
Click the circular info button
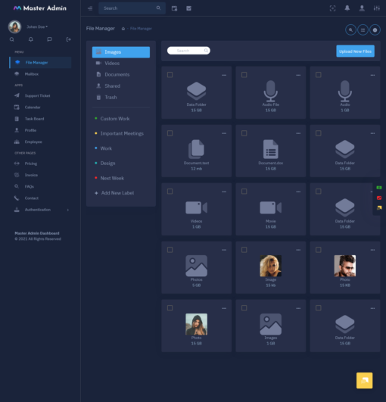coord(375,30)
